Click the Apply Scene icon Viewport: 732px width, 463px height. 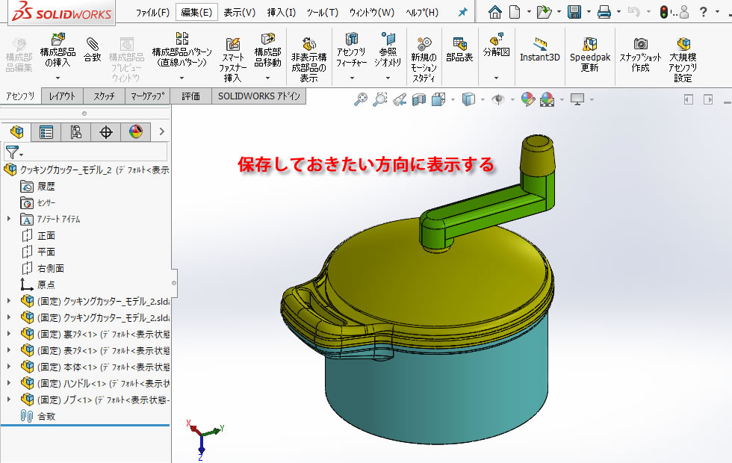click(x=547, y=99)
